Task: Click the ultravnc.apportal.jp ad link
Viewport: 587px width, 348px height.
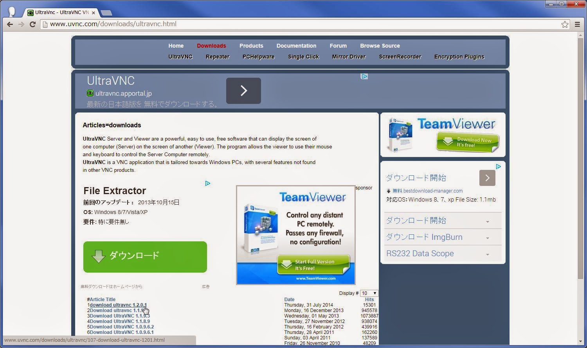Action: pyautogui.click(x=124, y=93)
